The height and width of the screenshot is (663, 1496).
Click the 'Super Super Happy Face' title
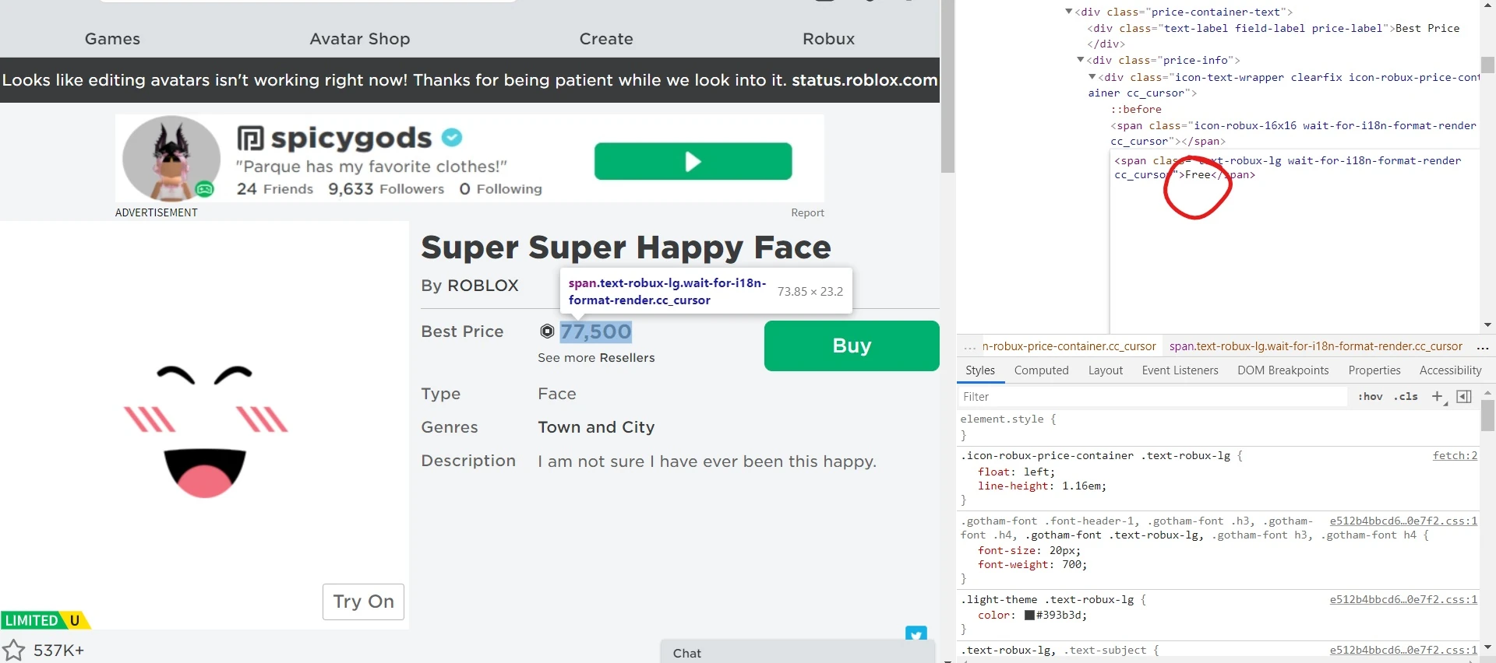(x=626, y=248)
